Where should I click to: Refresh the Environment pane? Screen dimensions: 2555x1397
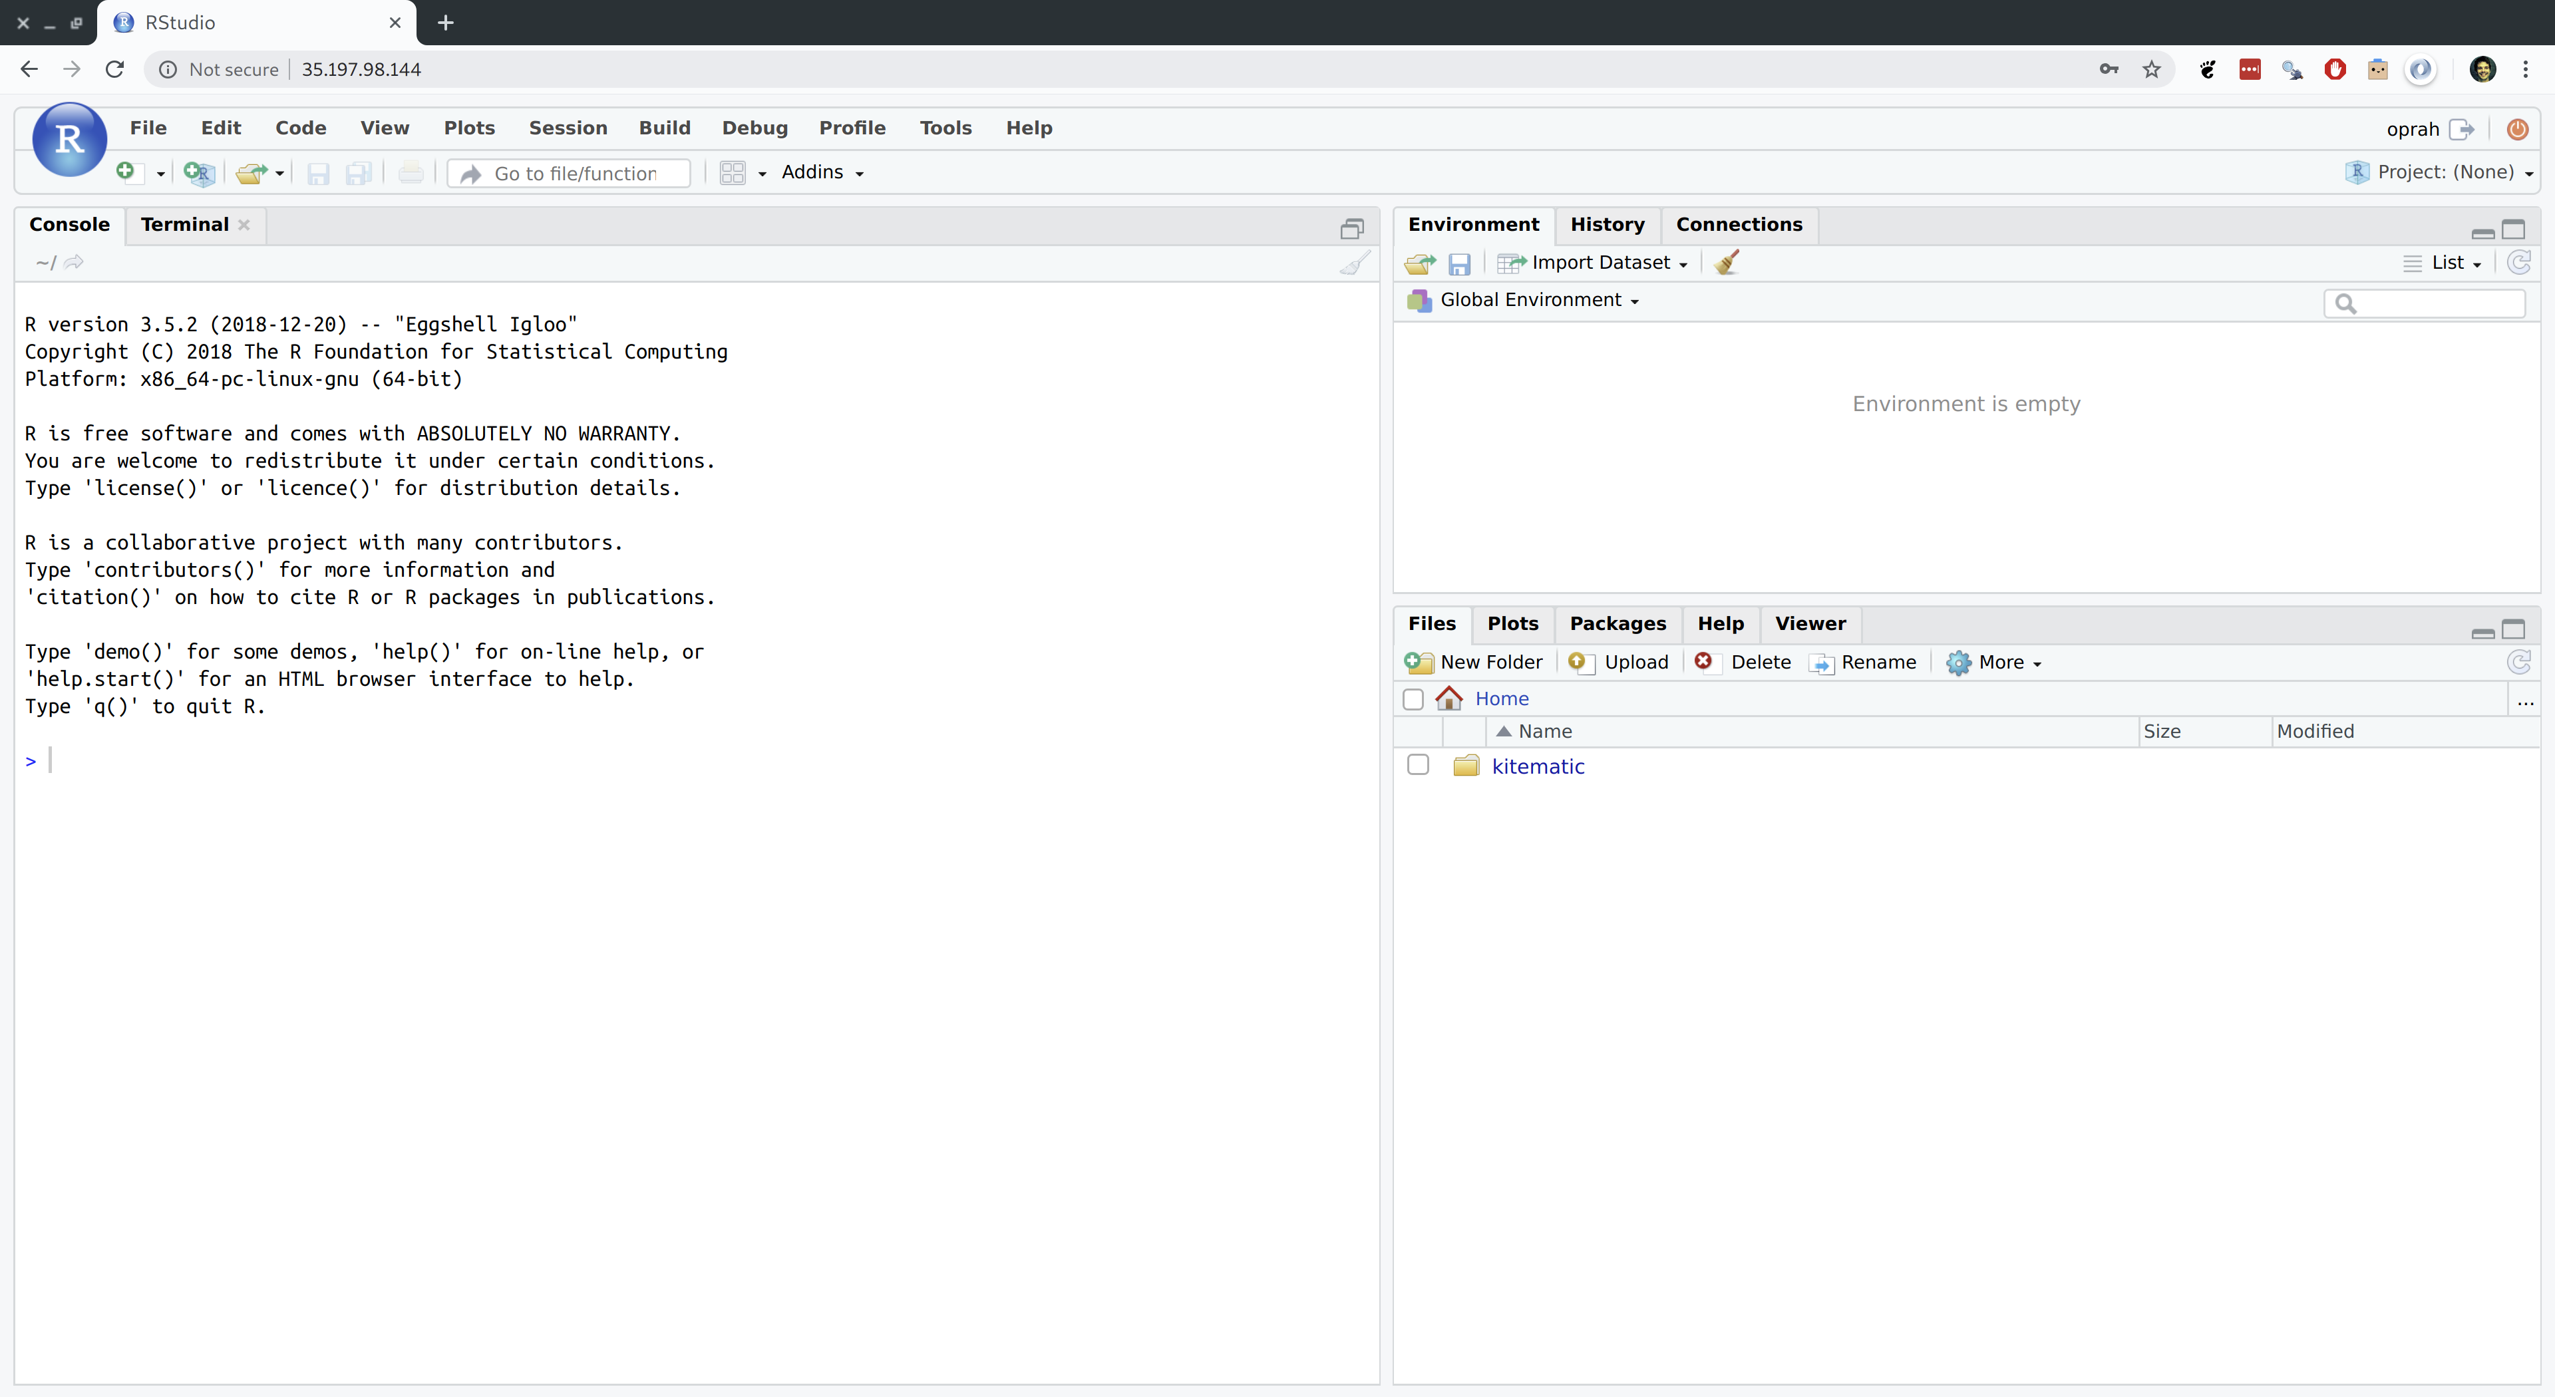(x=2518, y=261)
